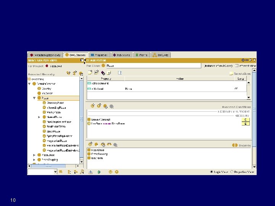This screenshot has height=206, width=275.
Task: Click the class tree vertical scrollbar
Action: [82, 119]
